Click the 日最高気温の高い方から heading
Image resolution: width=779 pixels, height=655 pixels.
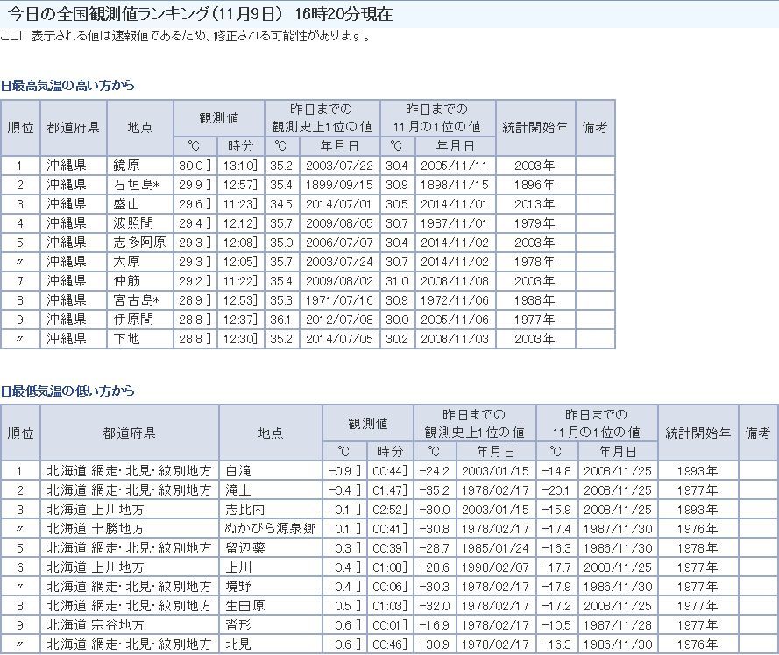pos(68,86)
